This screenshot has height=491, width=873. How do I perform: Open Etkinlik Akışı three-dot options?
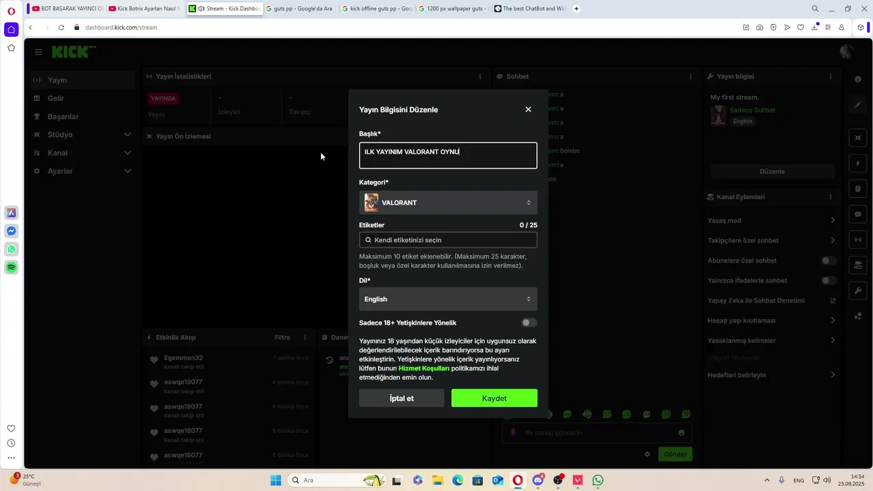[305, 338]
